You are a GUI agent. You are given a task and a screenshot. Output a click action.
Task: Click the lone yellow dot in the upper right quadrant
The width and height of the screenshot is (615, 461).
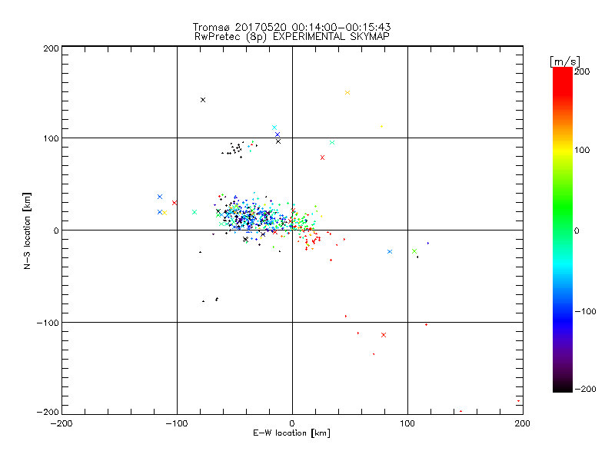381,127
